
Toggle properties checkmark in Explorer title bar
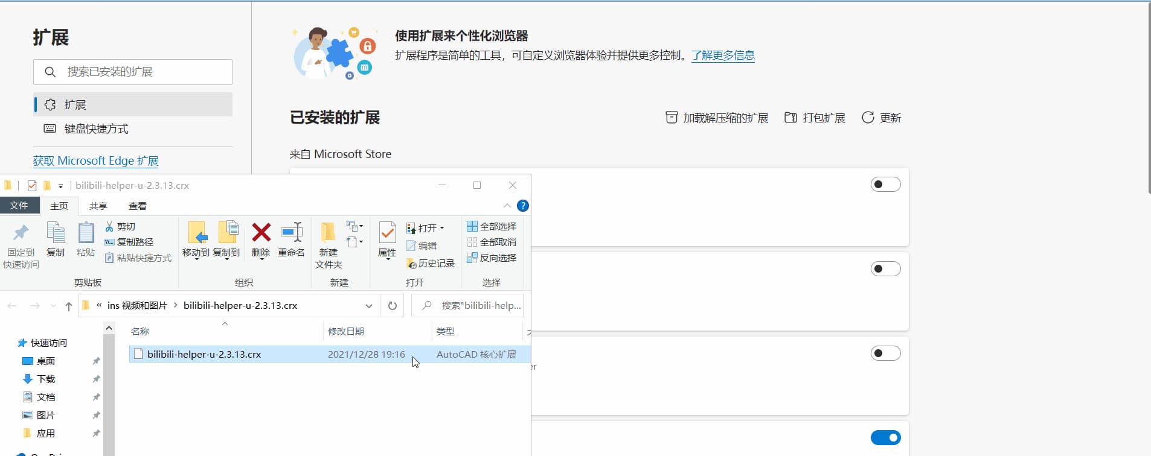tap(32, 186)
